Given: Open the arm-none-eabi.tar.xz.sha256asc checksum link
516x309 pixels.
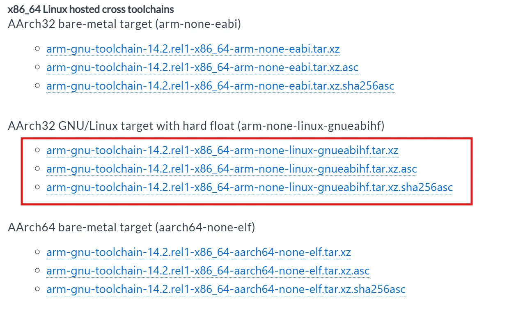Looking at the screenshot, I should click(x=220, y=86).
